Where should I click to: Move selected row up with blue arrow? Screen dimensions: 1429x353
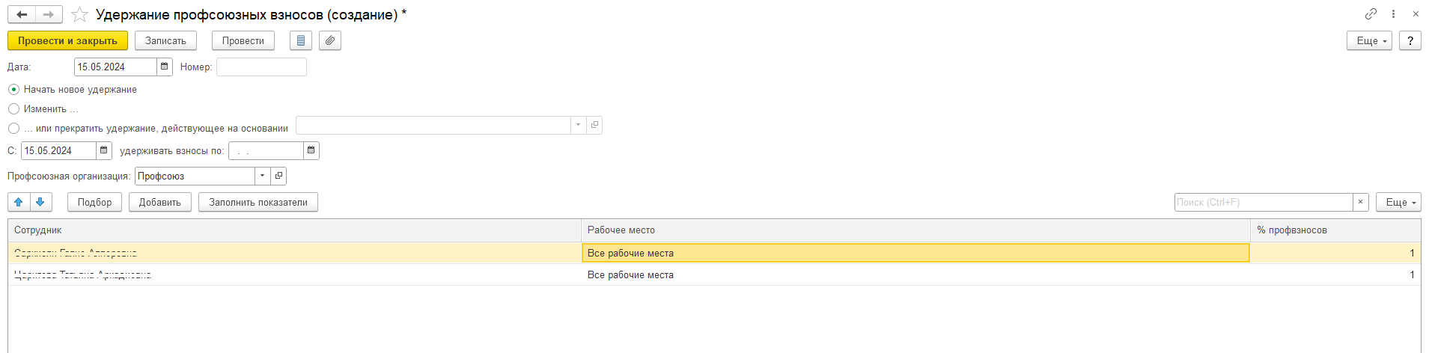(x=19, y=202)
